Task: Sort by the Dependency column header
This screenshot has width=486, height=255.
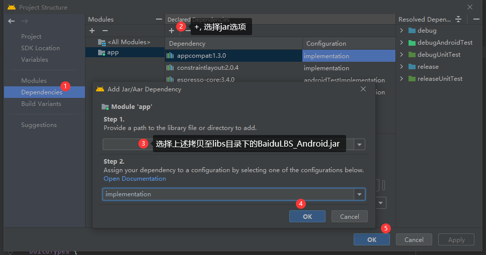Action: [234, 44]
